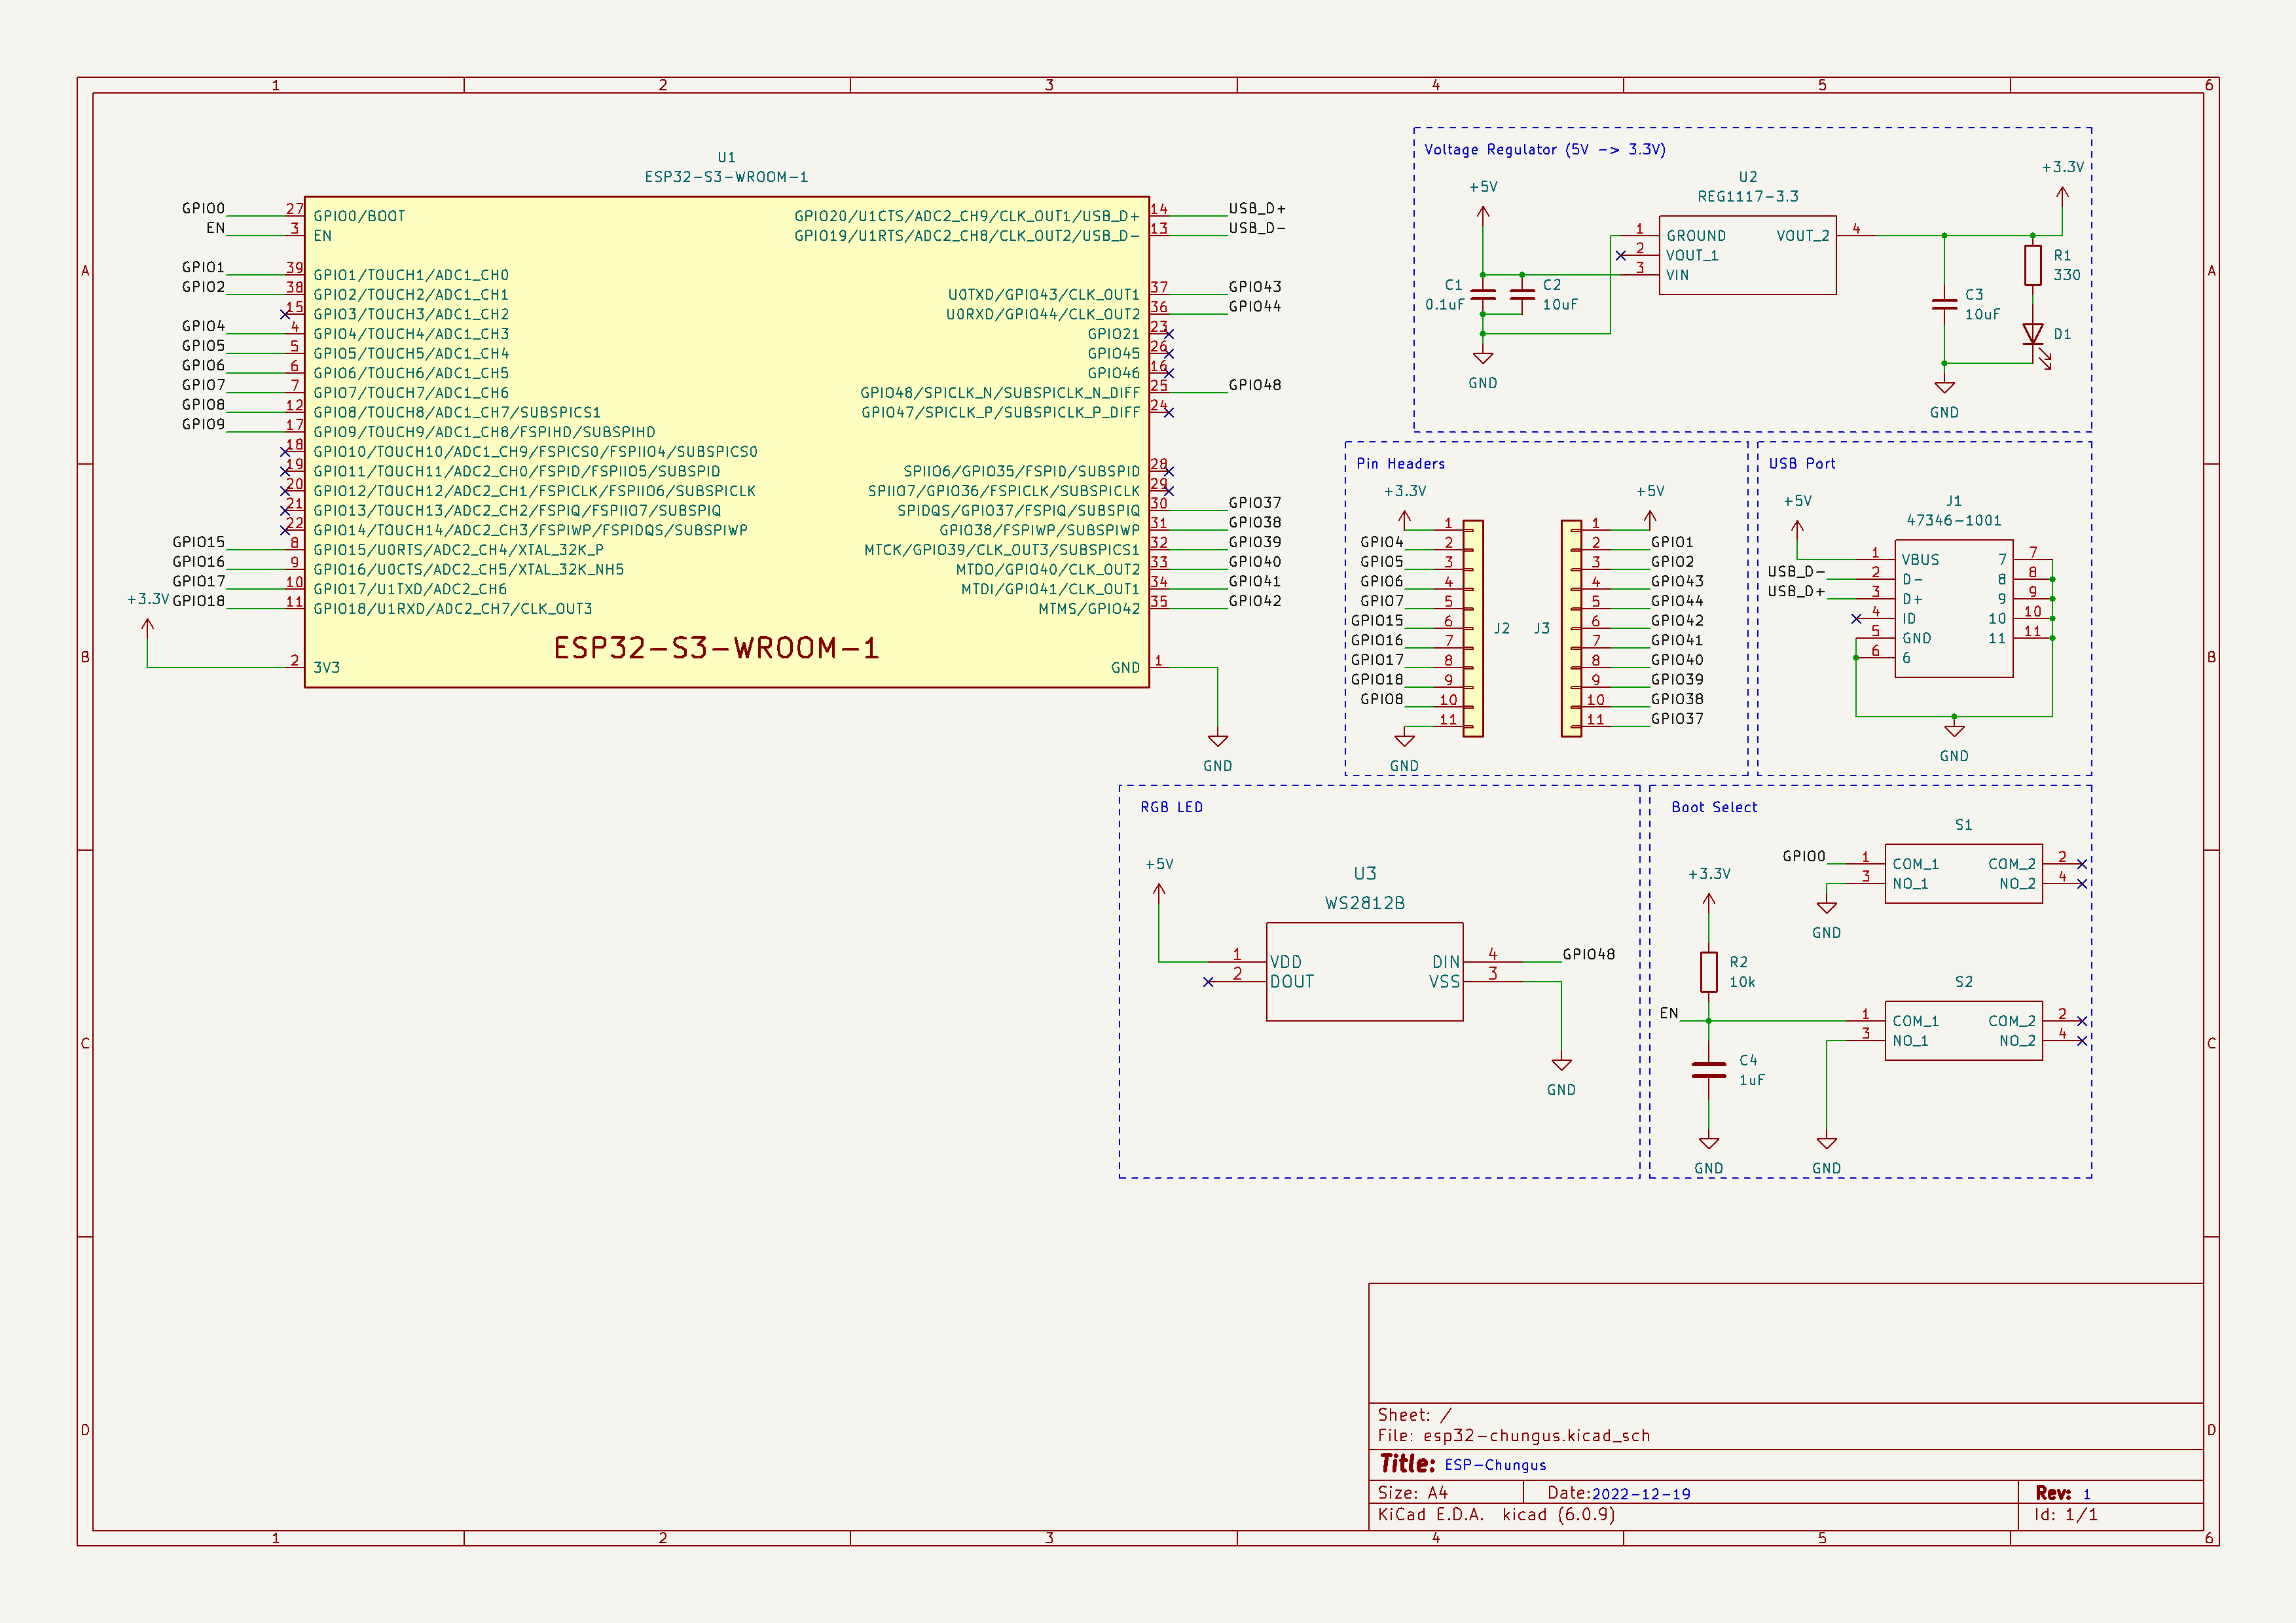Click the GPIO48 net label near WS2812B DIN
Viewport: 2296px width, 1623px height.
(x=1588, y=954)
